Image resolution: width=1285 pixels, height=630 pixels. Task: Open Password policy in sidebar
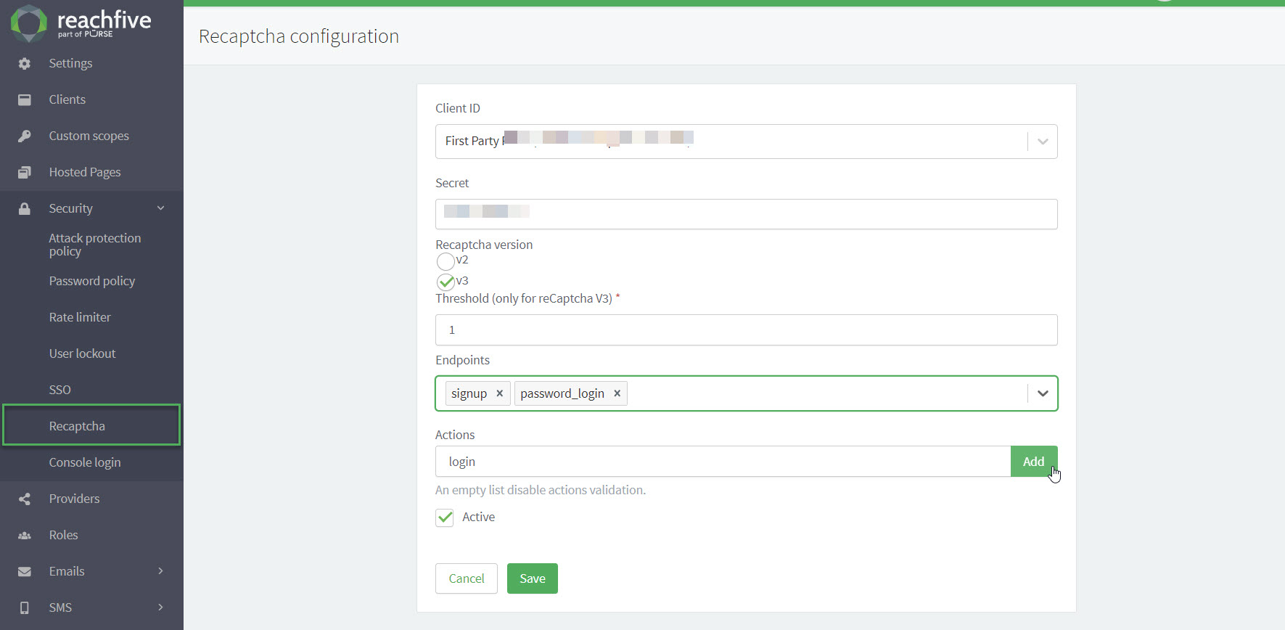(x=92, y=281)
